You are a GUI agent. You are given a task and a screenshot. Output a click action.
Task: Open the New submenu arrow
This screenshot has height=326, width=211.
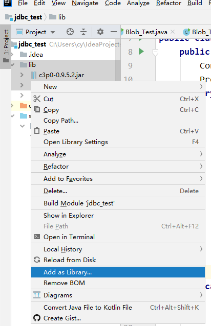click(201, 86)
